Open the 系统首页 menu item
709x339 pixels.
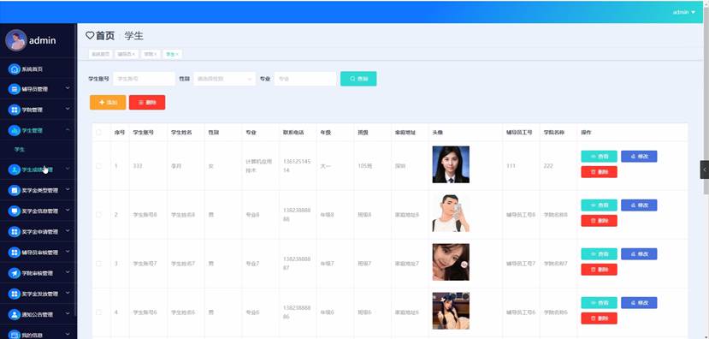(38, 69)
